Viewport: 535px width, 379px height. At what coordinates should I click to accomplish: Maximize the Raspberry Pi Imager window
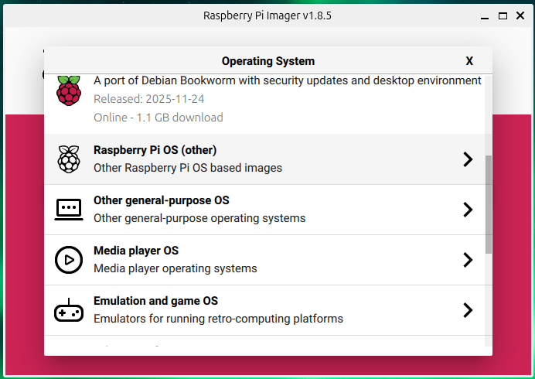503,15
